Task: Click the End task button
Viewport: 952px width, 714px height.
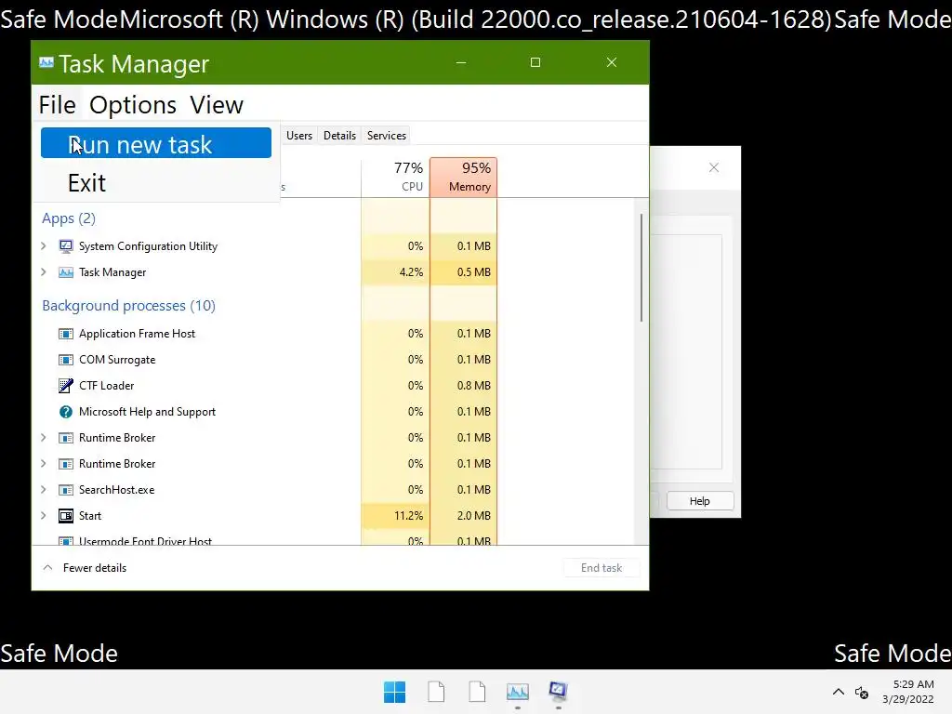Action: coord(602,568)
